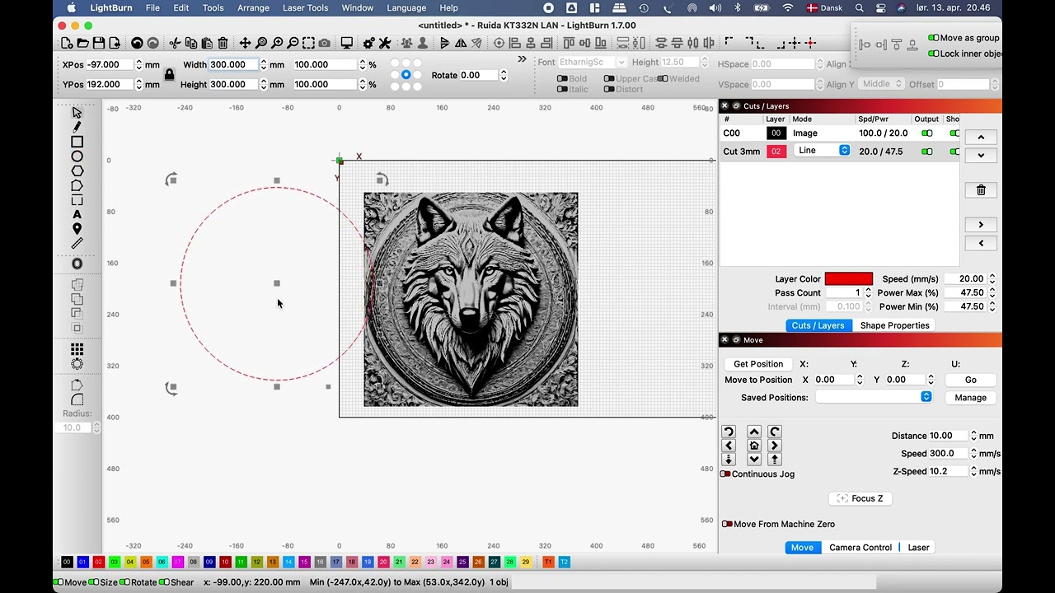1055x593 pixels.
Task: Adjust the Pass Count stepper
Action: click(x=868, y=292)
